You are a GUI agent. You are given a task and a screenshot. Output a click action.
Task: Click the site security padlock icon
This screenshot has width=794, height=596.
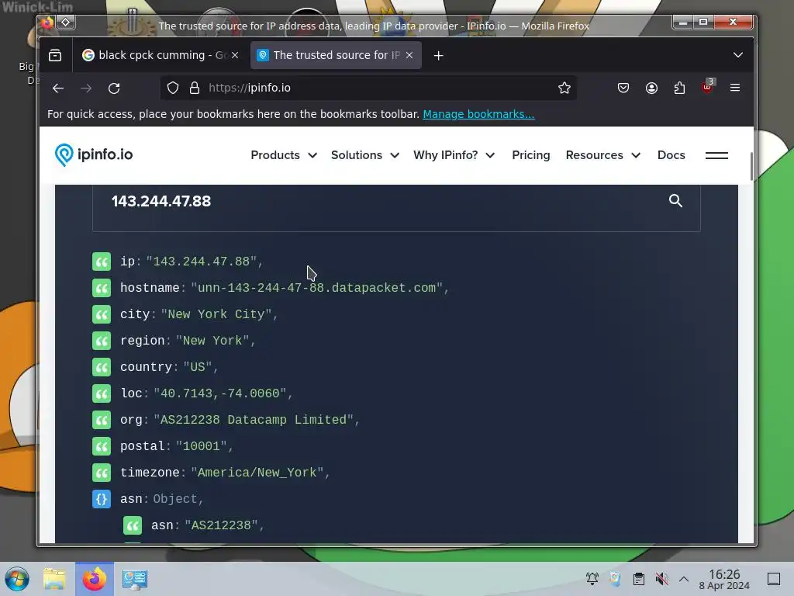[195, 88]
